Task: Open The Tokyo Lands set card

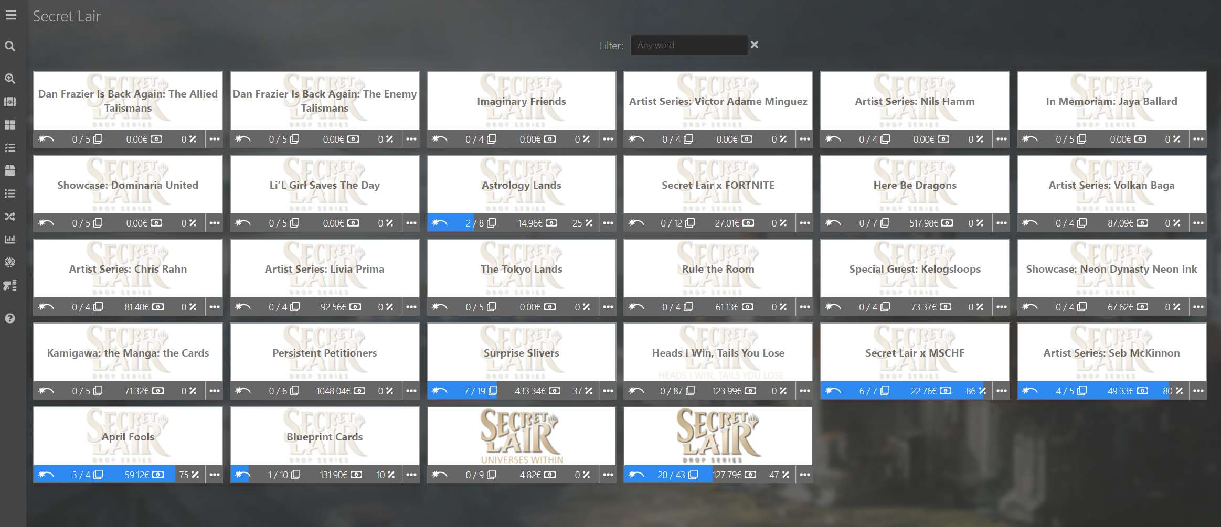Action: [x=522, y=268]
